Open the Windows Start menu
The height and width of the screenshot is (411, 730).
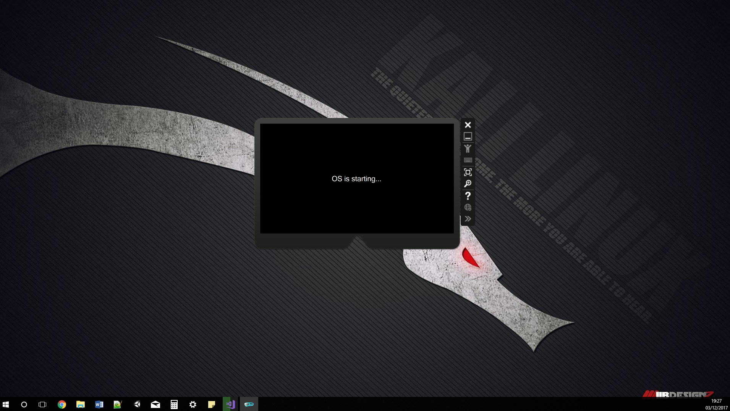click(6, 404)
